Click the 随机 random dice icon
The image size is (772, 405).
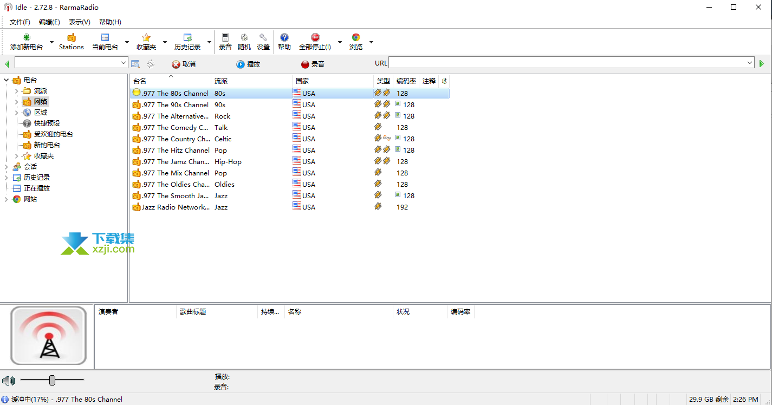coord(244,37)
